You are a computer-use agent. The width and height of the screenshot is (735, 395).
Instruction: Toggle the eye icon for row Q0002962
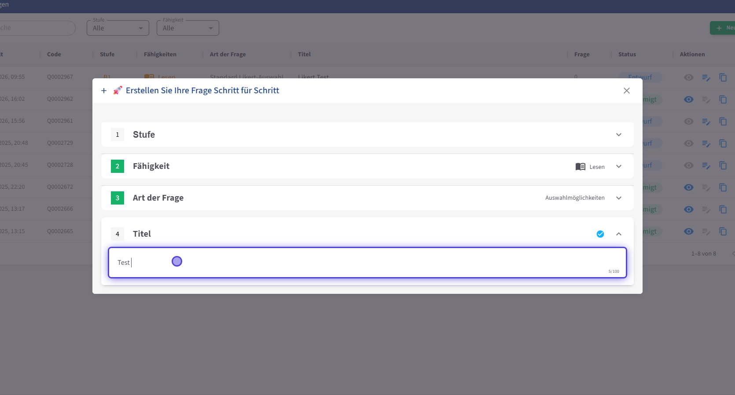pos(689,99)
